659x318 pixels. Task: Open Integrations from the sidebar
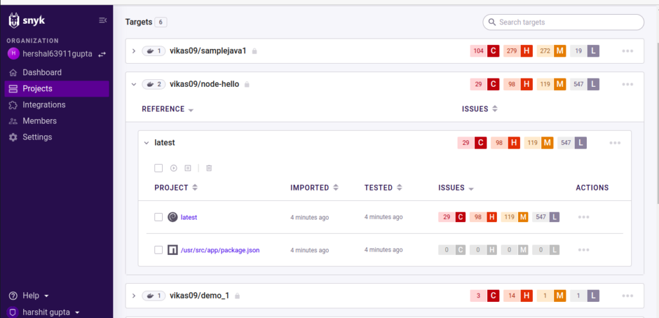click(x=44, y=105)
